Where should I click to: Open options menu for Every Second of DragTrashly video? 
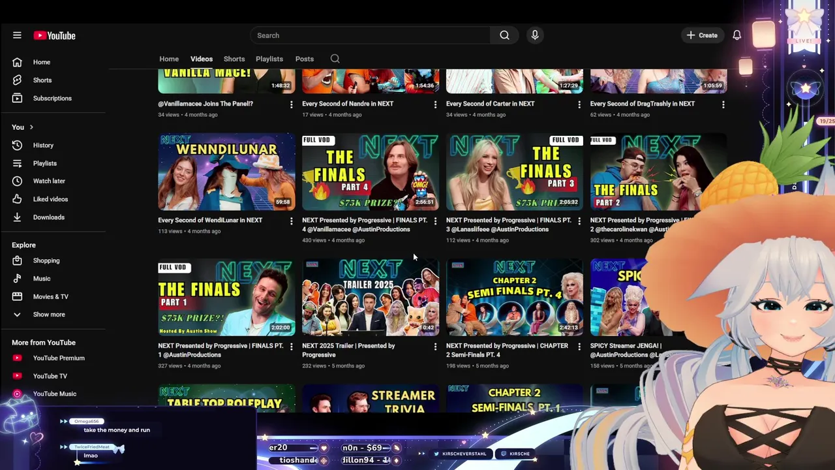pos(723,104)
